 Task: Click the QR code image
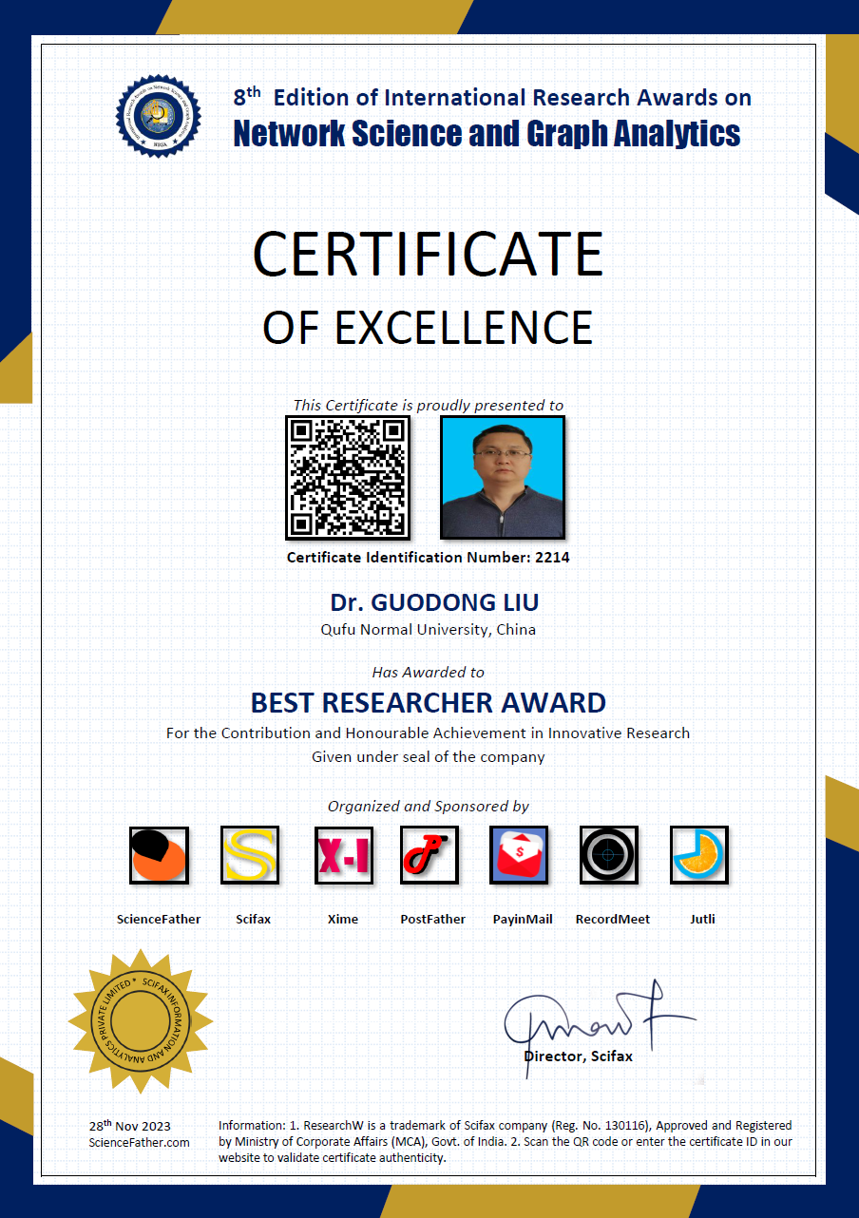(348, 477)
